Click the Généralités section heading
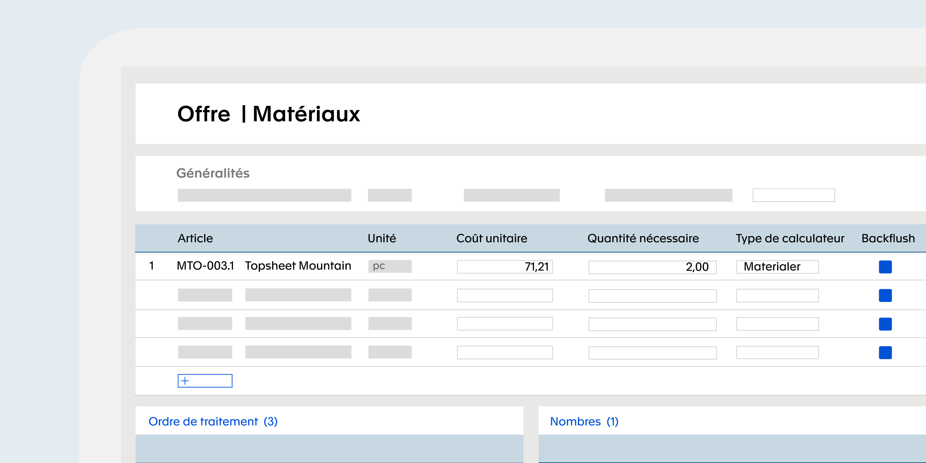The width and height of the screenshot is (926, 463). tap(213, 173)
